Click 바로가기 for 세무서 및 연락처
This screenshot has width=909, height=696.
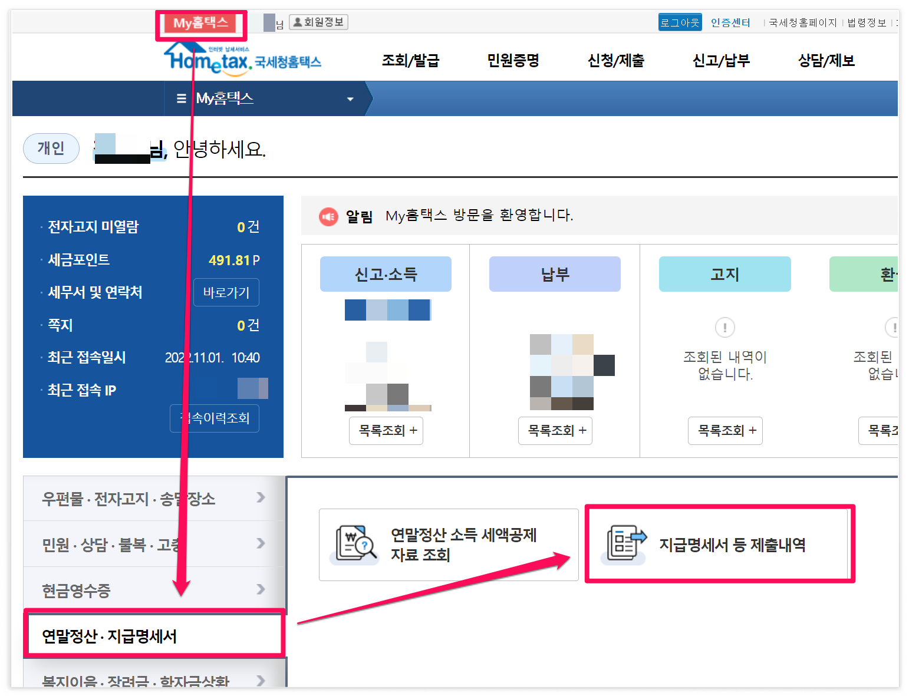[x=226, y=292]
